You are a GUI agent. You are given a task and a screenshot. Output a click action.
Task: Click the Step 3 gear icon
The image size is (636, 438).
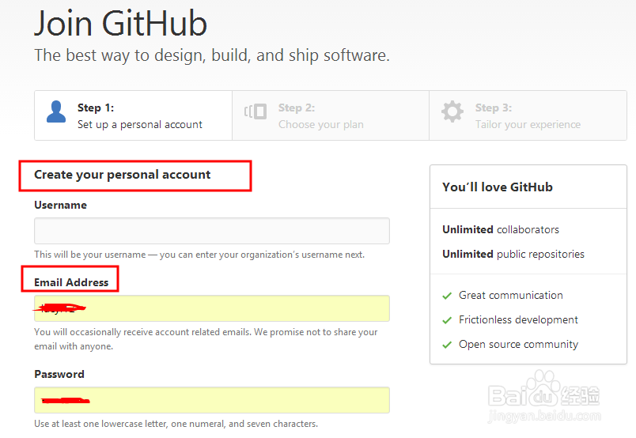coord(452,111)
